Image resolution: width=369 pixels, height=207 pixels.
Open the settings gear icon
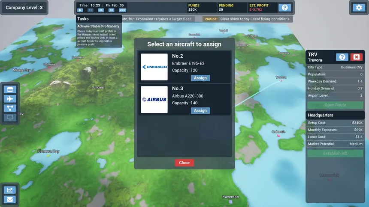[x=359, y=8]
